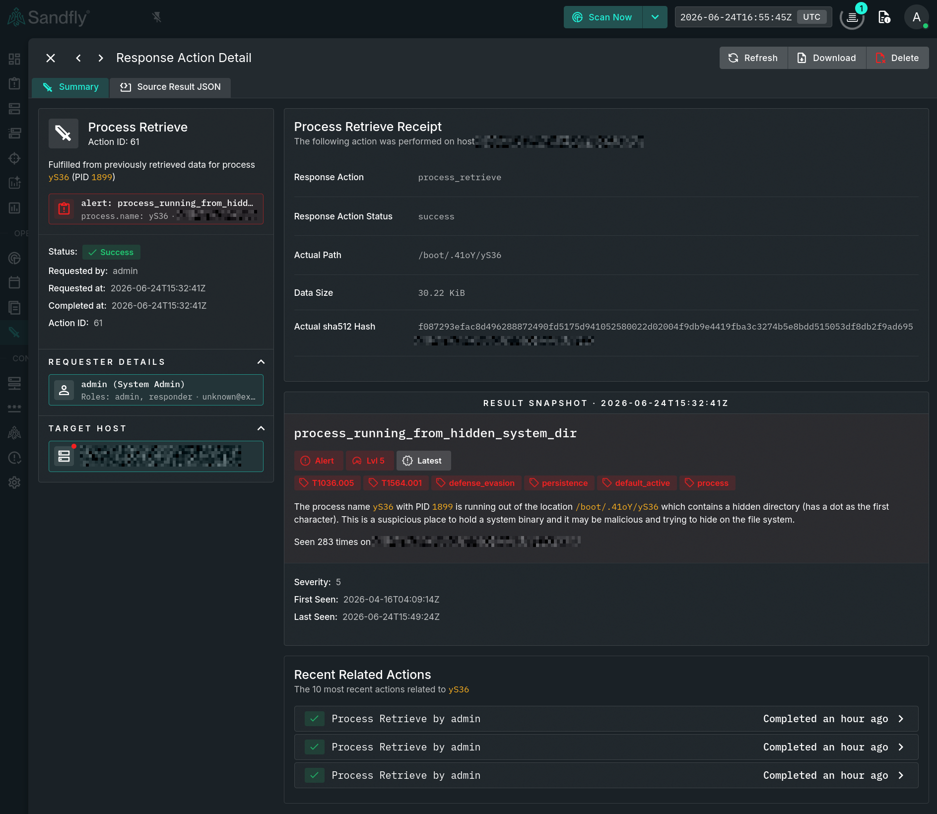Expand first Process Retrieve by admin row
Screen dimensions: 937x814
tap(606, 719)
